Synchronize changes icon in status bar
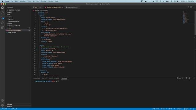Image resolution: width=196 pixels, height=110 pixels. coord(9,109)
